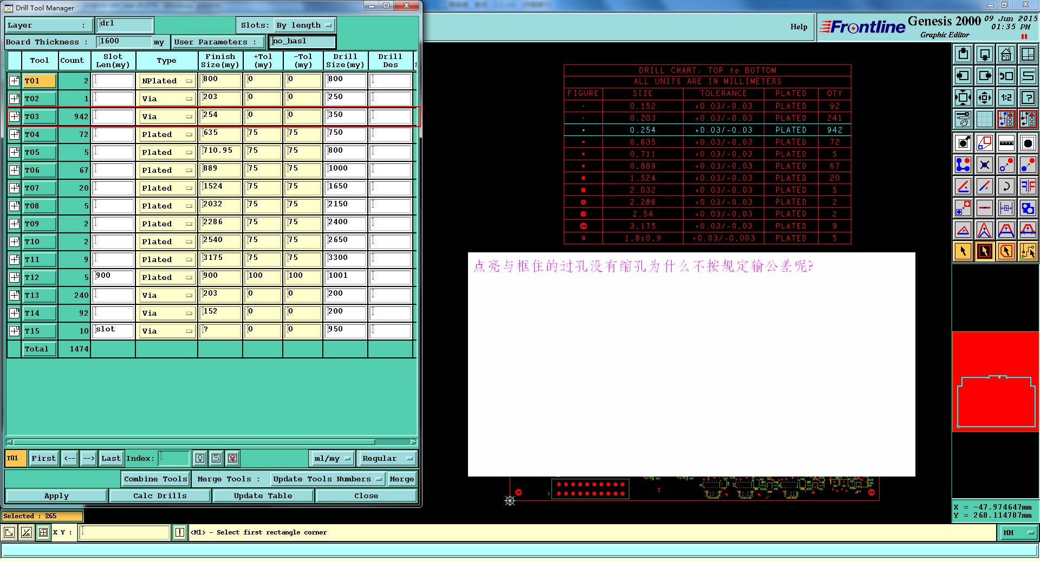Viewport: 1040px width, 561px height.
Task: Select the net-path arrow selection tool
Action: click(x=1028, y=251)
